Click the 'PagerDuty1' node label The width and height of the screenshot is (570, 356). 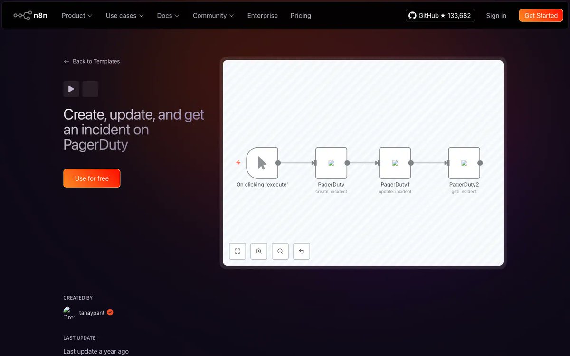pos(395,185)
